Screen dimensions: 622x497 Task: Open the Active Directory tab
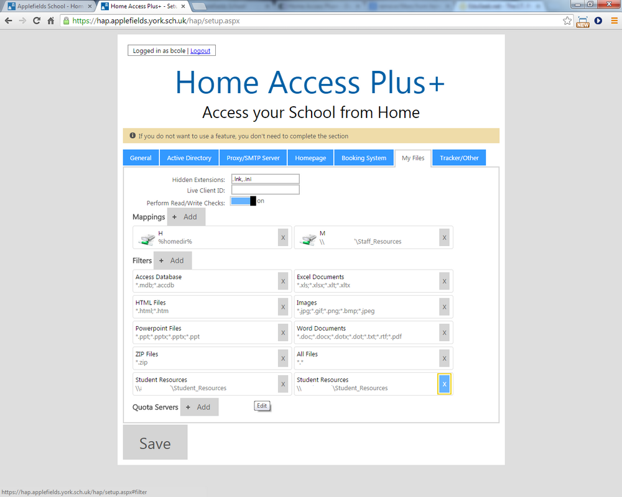(x=189, y=158)
